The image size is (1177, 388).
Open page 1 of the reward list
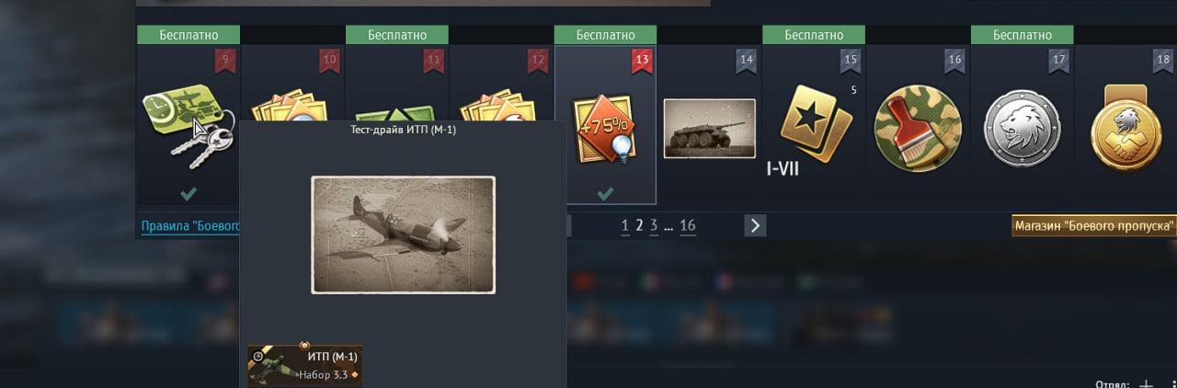point(625,225)
